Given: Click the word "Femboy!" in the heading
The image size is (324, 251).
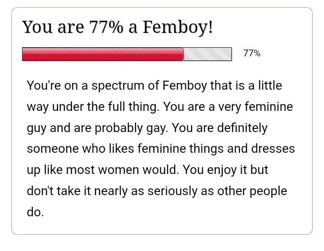Looking at the screenshot, I should point(178,27).
